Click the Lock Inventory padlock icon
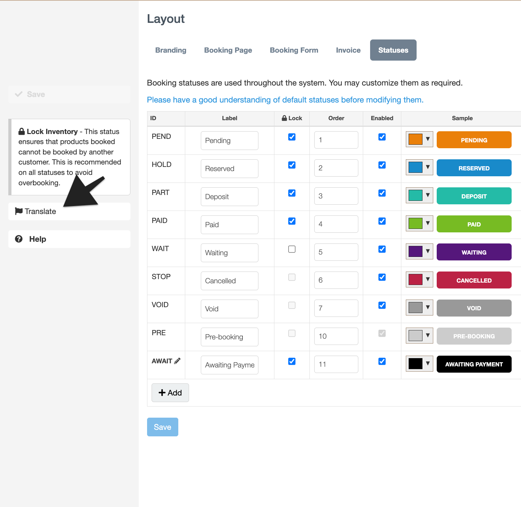 [22, 132]
